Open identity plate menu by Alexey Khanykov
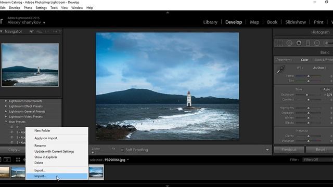 pyautogui.click(x=44, y=22)
